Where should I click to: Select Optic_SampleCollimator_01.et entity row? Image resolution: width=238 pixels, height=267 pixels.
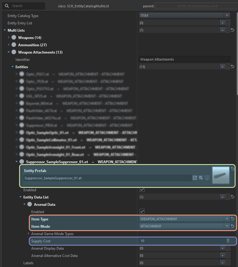point(52,140)
